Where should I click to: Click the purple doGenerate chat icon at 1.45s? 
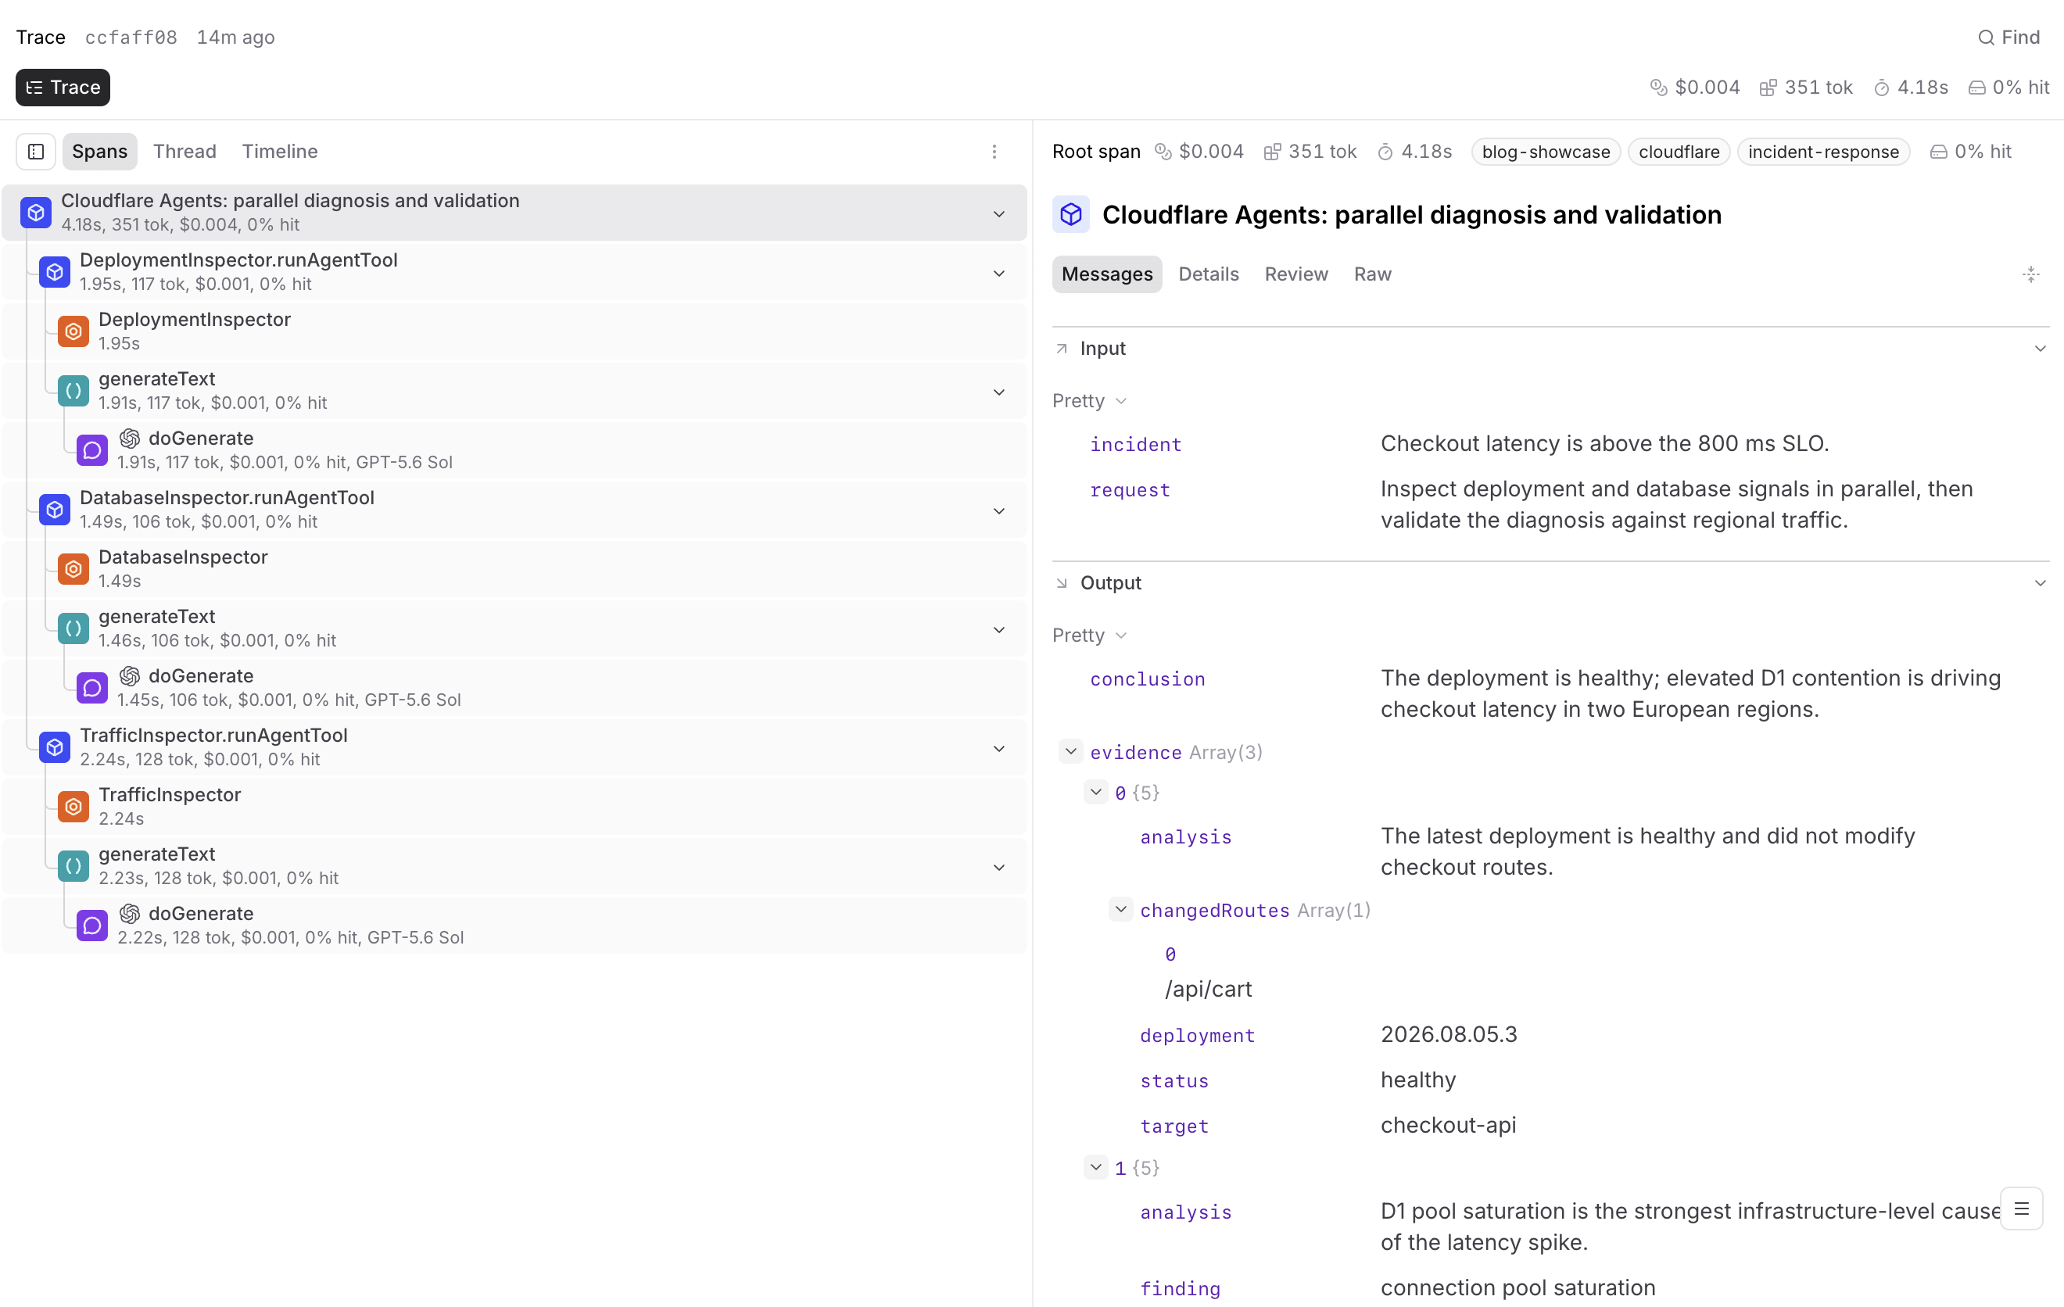(x=92, y=688)
